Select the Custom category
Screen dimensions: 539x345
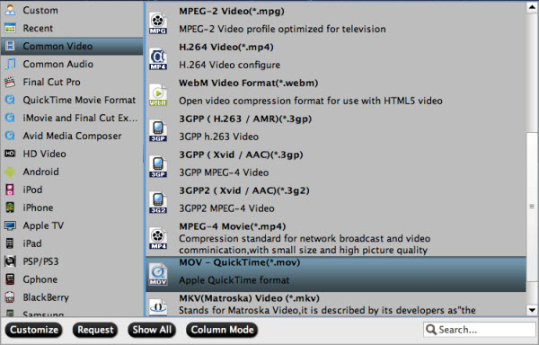point(72,10)
